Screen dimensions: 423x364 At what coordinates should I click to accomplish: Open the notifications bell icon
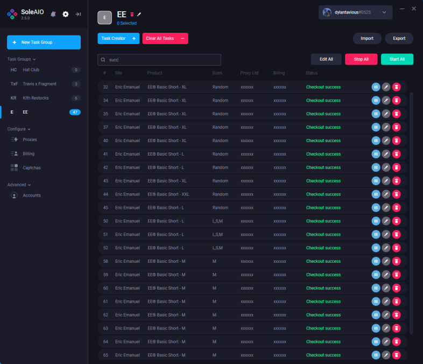coord(53,14)
